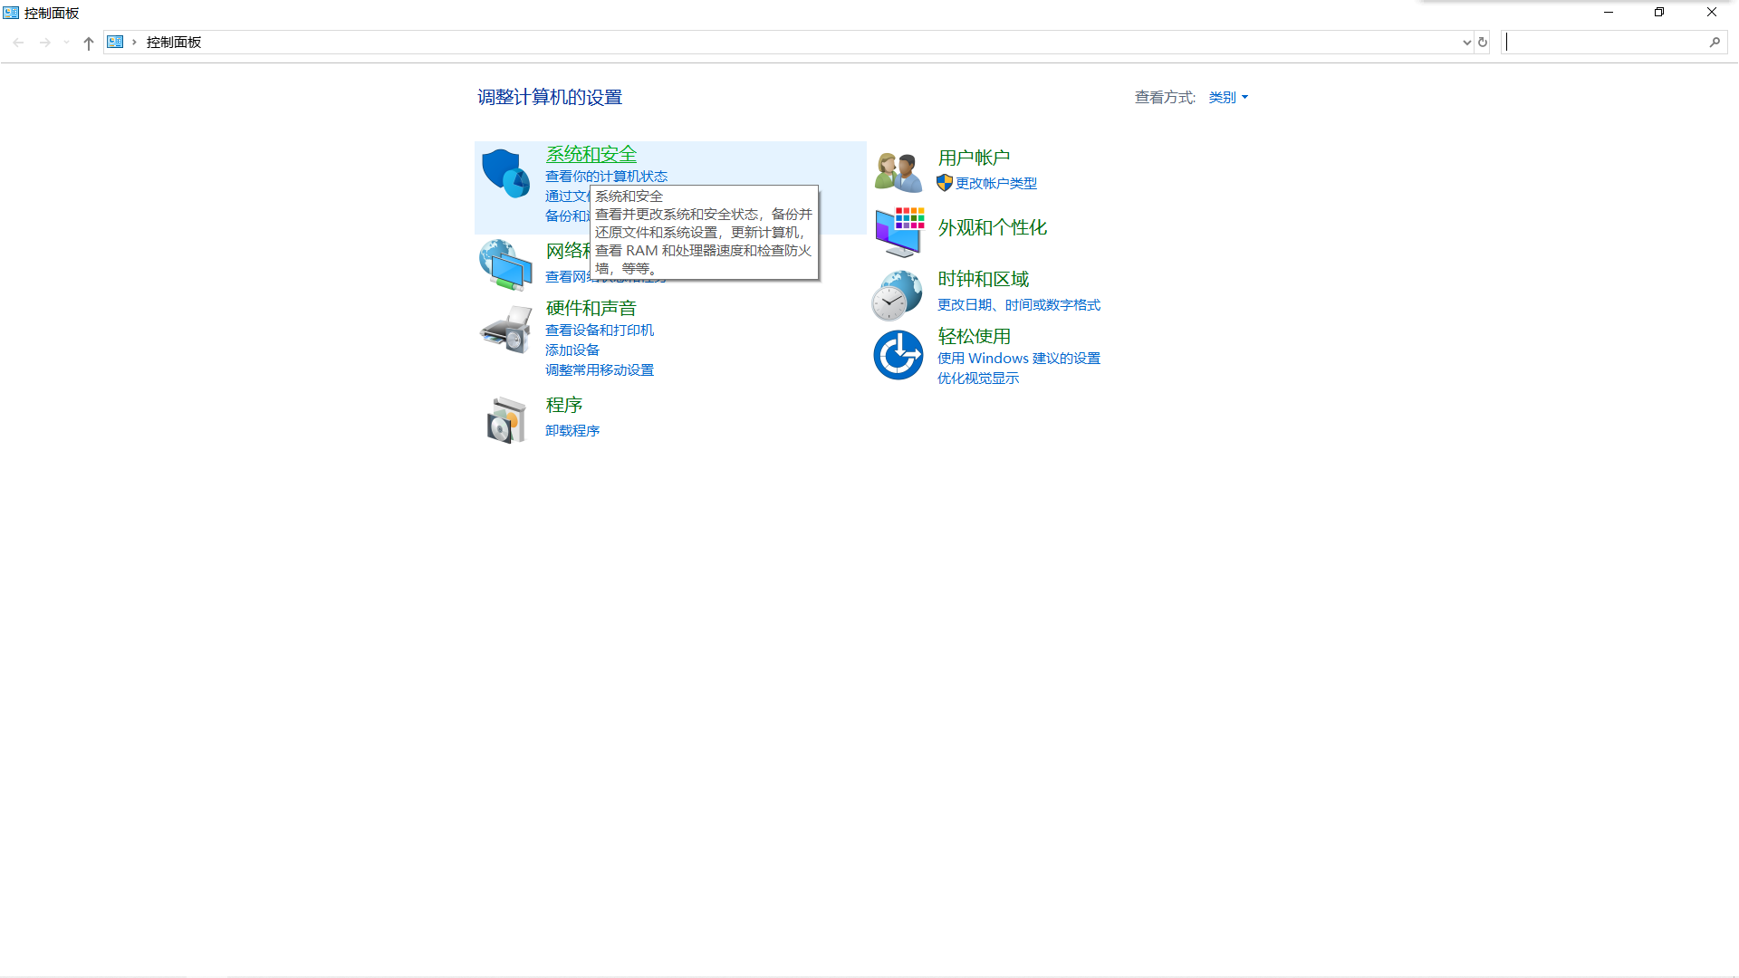Select 控制面板 in the breadcrumb bar
The image size is (1739, 978).
tap(172, 42)
